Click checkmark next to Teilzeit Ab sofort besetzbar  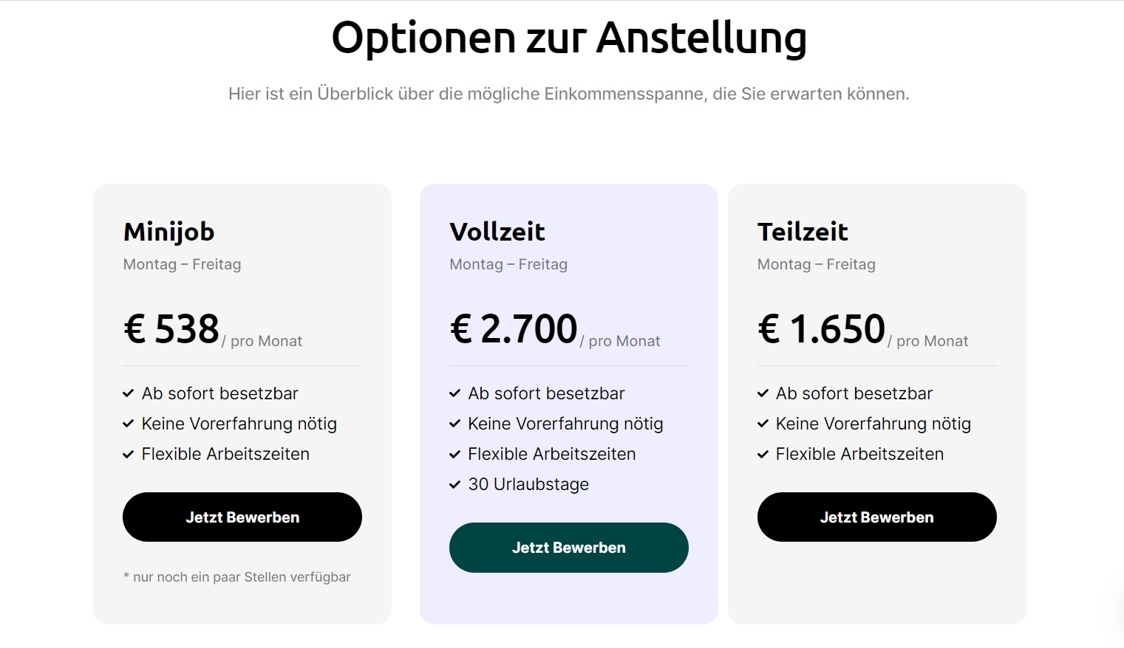[x=763, y=393]
